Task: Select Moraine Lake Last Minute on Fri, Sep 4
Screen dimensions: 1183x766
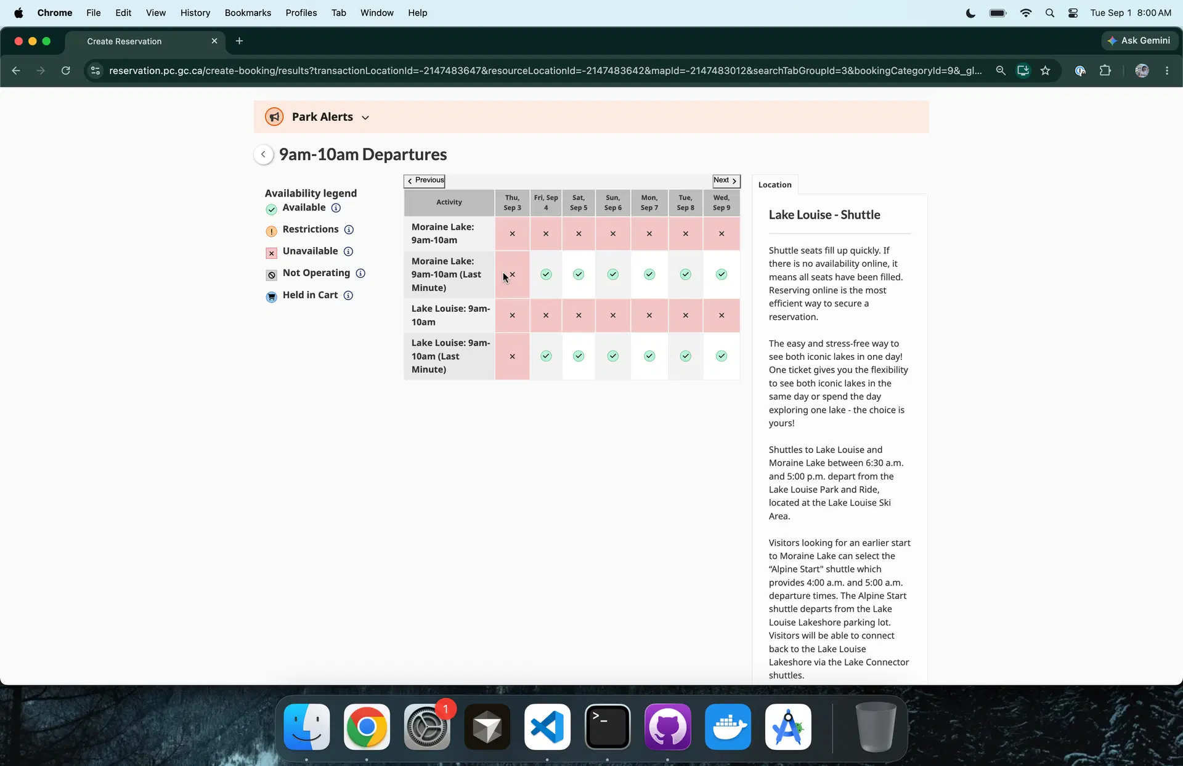Action: coord(546,274)
